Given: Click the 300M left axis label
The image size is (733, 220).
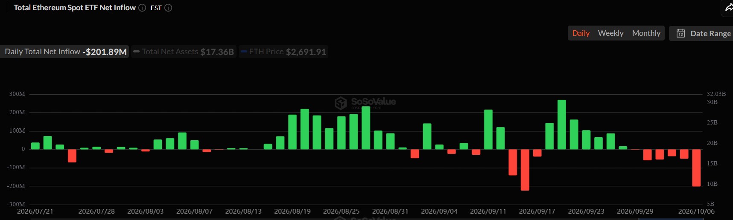Looking at the screenshot, I should click(17, 94).
